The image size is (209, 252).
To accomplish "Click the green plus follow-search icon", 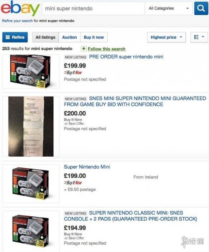I will tap(83, 49).
